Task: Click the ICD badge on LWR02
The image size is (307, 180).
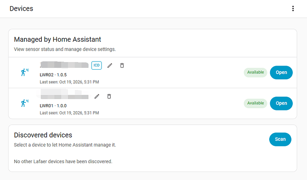Action: (x=97, y=65)
